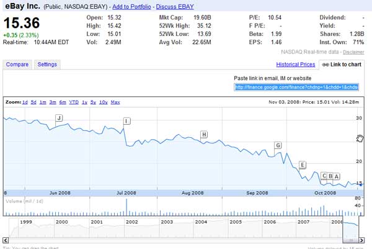Click the Add to Portfolio link

131,7
